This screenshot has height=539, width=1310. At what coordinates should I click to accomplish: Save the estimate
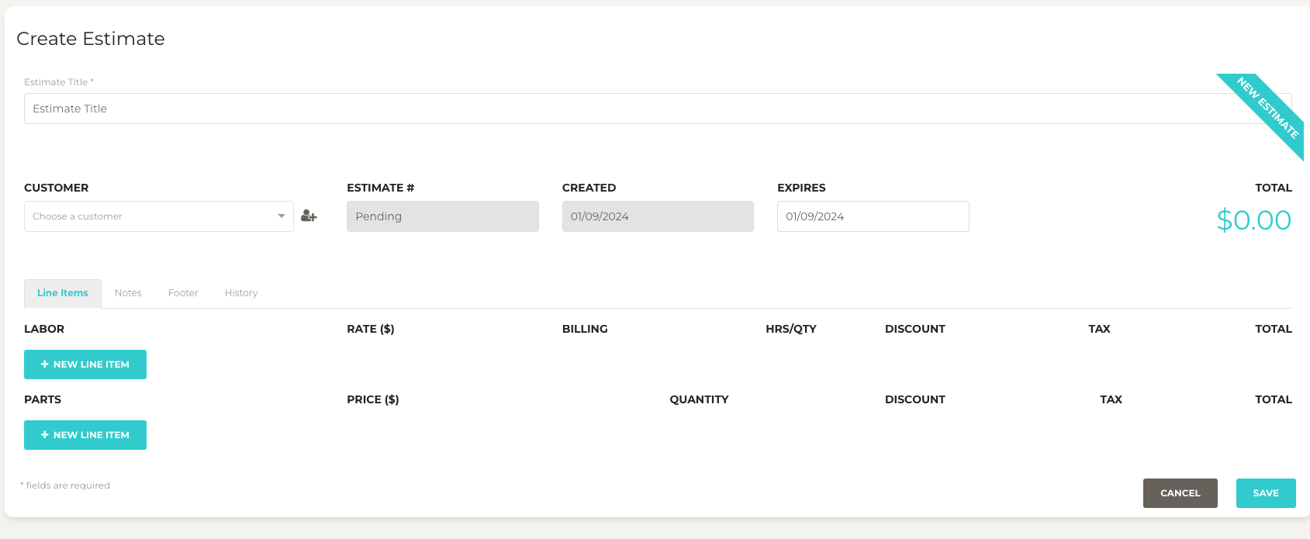1265,493
